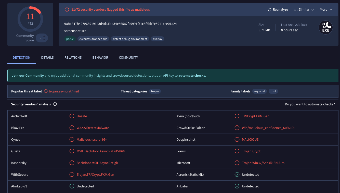Click the EXE file type icon
Image resolution: width=340 pixels, height=193 pixels.
pyautogui.click(x=325, y=27)
